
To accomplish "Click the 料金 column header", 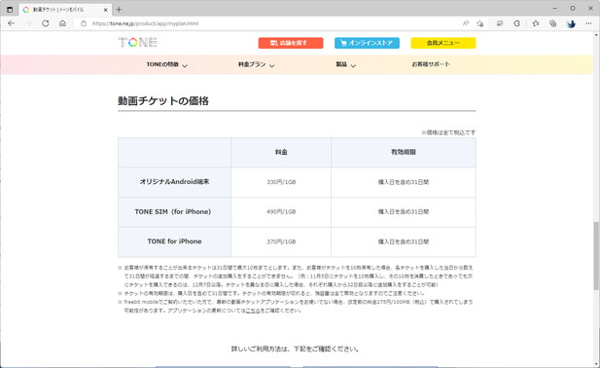I will tap(281, 152).
